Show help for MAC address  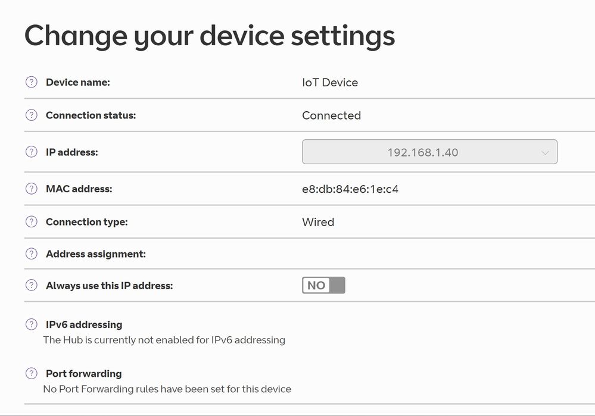click(32, 189)
